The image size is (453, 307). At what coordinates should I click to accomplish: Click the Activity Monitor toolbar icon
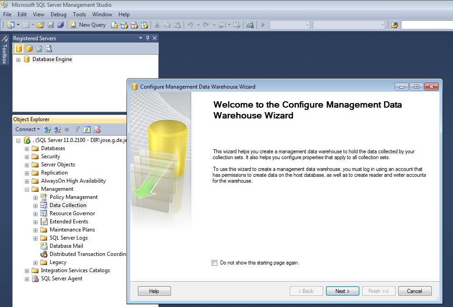tap(250, 25)
